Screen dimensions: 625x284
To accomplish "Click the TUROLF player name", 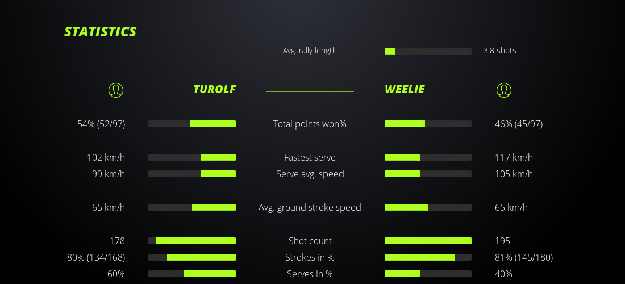I will click(214, 89).
